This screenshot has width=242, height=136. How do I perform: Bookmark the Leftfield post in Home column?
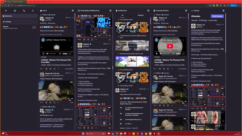pos(54,69)
